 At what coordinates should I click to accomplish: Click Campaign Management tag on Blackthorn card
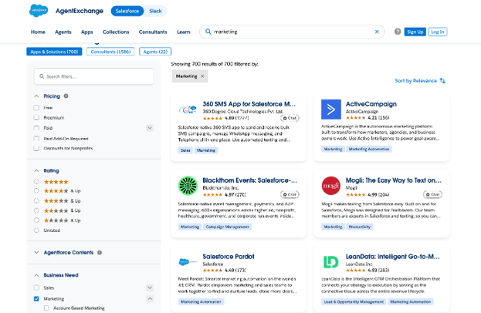pyautogui.click(x=227, y=227)
